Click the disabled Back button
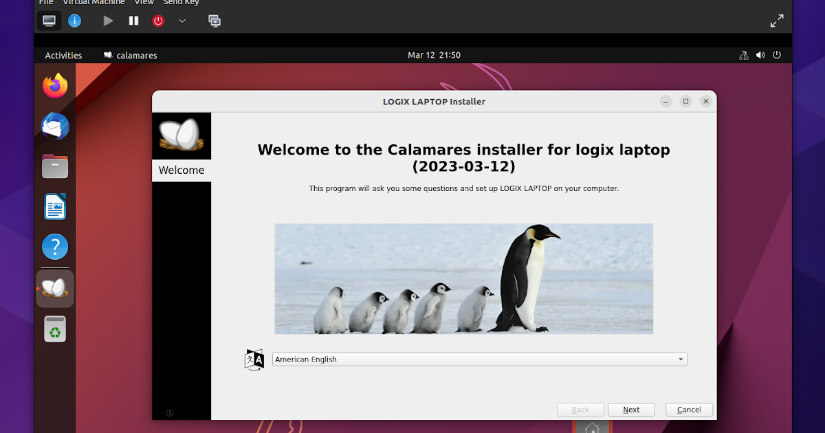 (x=580, y=410)
